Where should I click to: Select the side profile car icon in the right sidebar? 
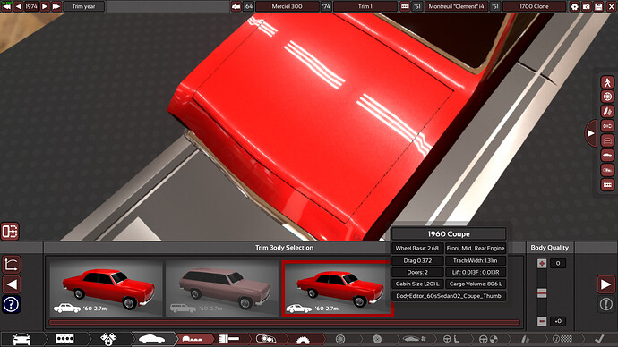(x=607, y=156)
